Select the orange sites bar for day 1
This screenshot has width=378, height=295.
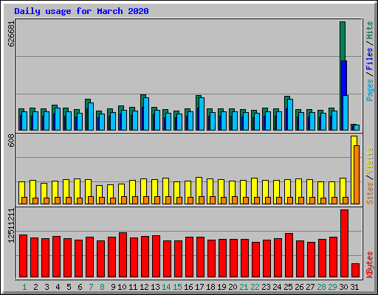pos(24,201)
